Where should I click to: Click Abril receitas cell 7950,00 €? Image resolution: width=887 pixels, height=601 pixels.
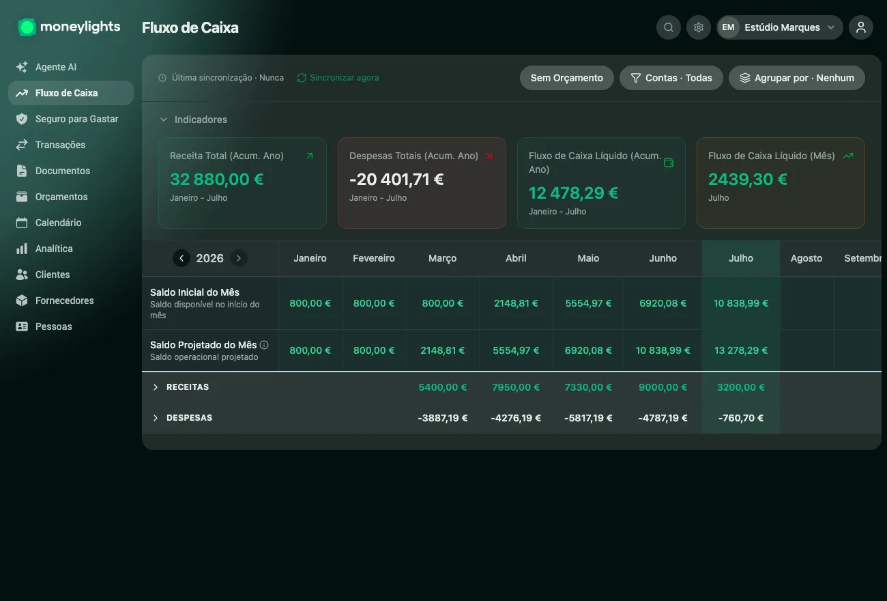point(516,387)
